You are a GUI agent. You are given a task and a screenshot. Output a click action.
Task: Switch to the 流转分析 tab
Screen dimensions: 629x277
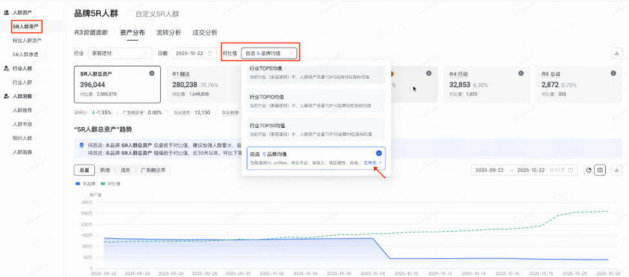169,33
